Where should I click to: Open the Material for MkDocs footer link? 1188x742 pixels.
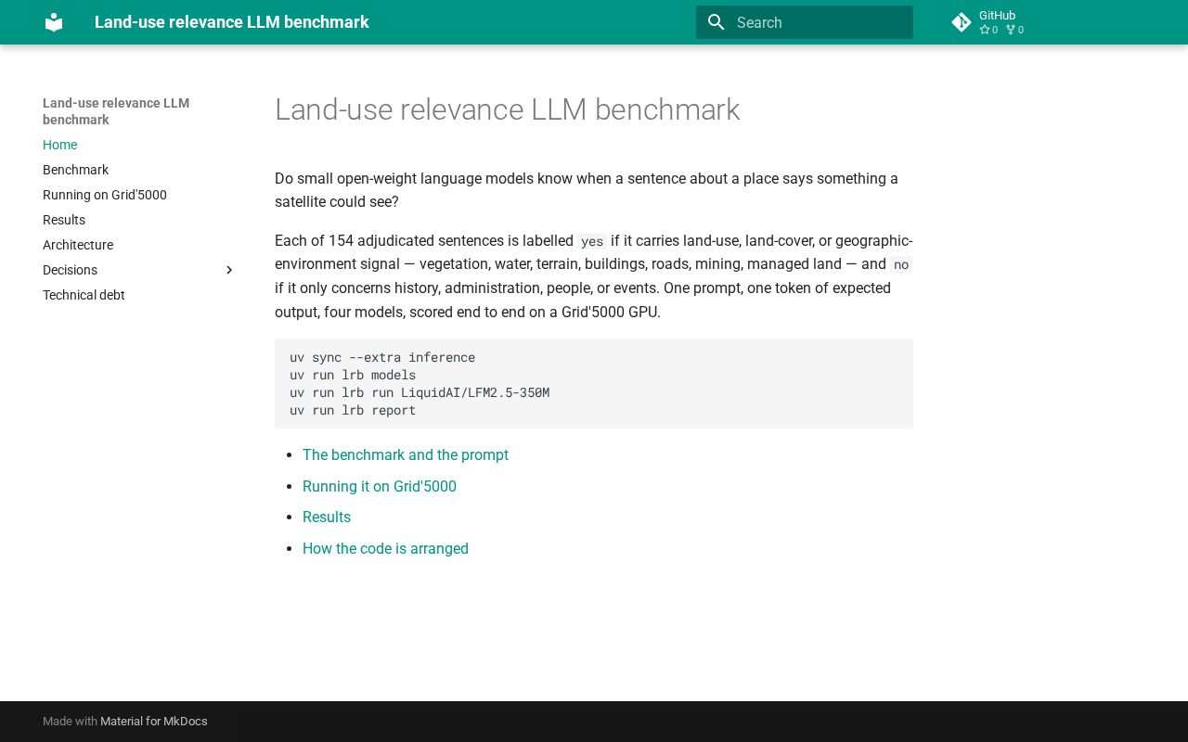154,722
